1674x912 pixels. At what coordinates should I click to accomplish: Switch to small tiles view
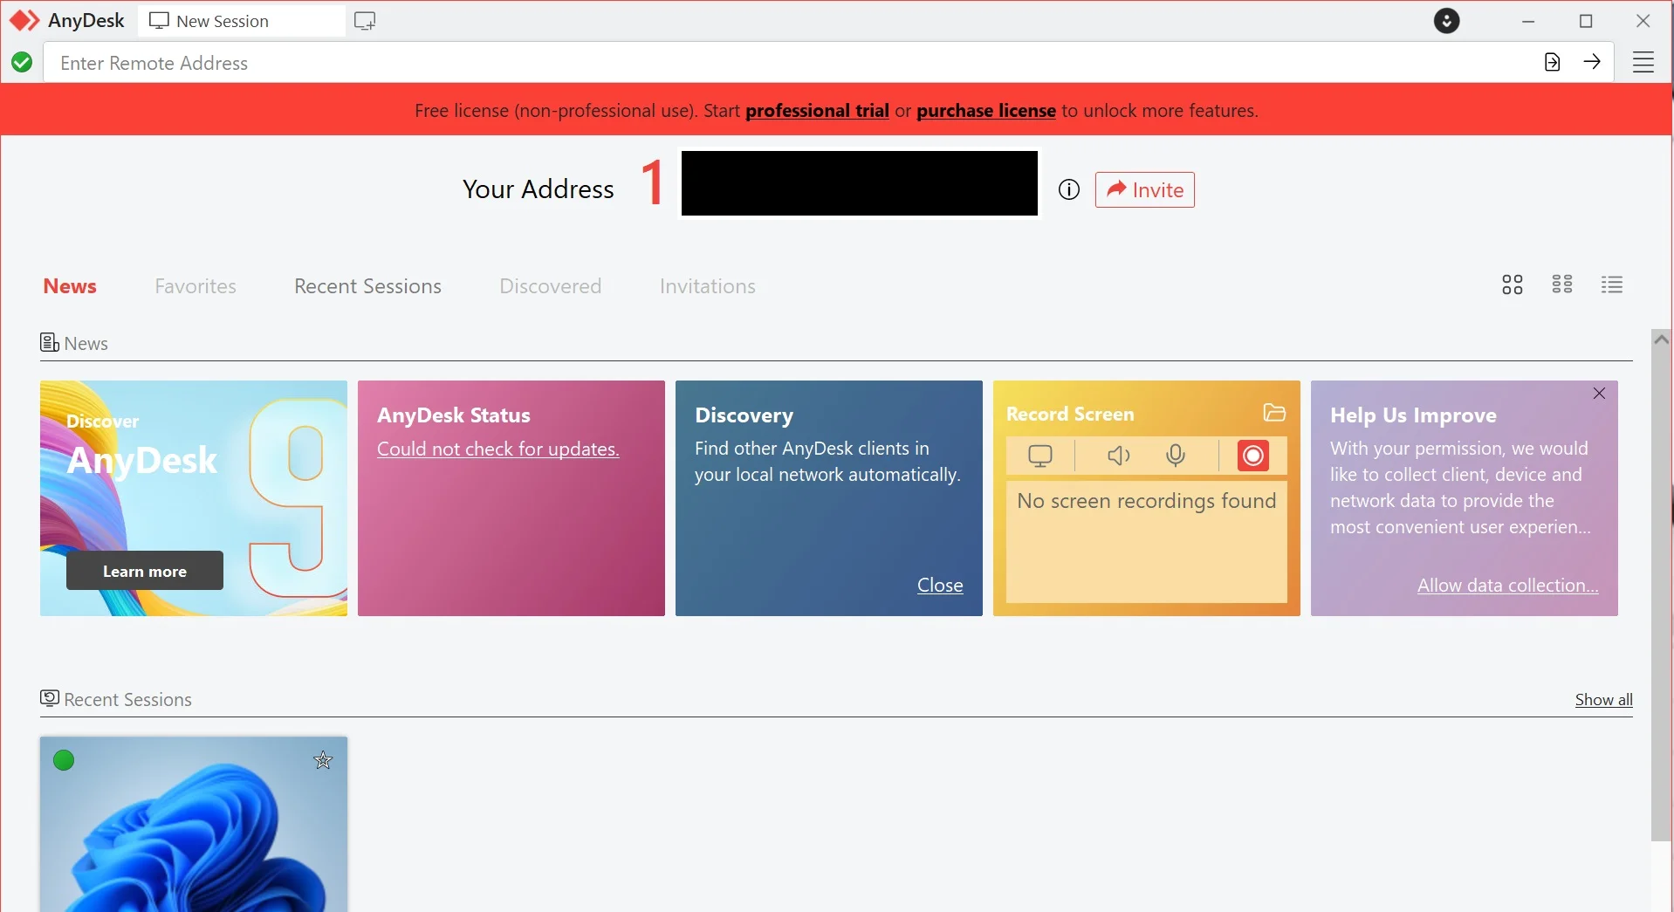point(1562,285)
